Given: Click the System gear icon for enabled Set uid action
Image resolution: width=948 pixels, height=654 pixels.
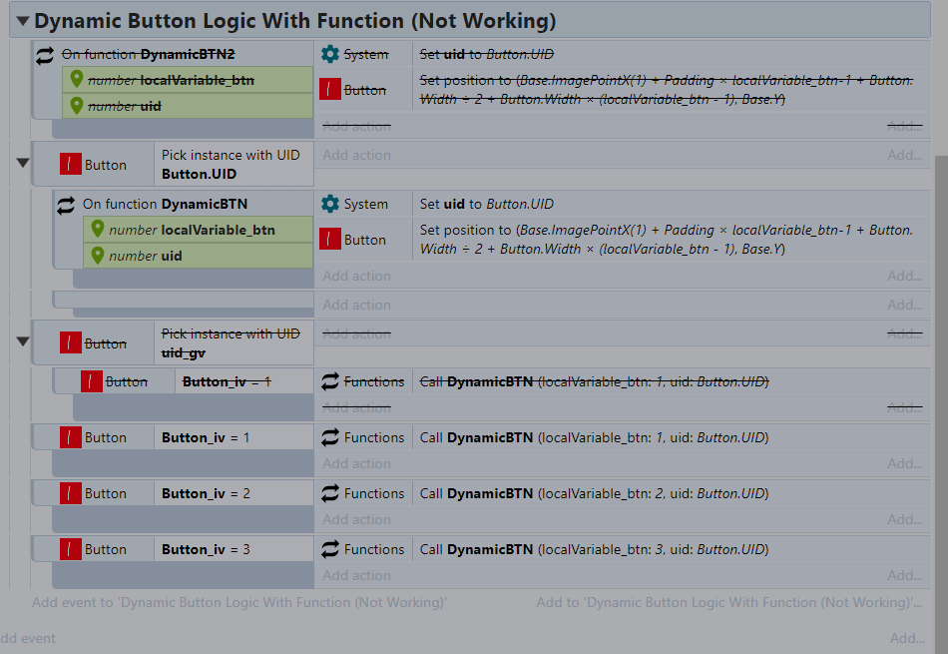Looking at the screenshot, I should pos(330,204).
